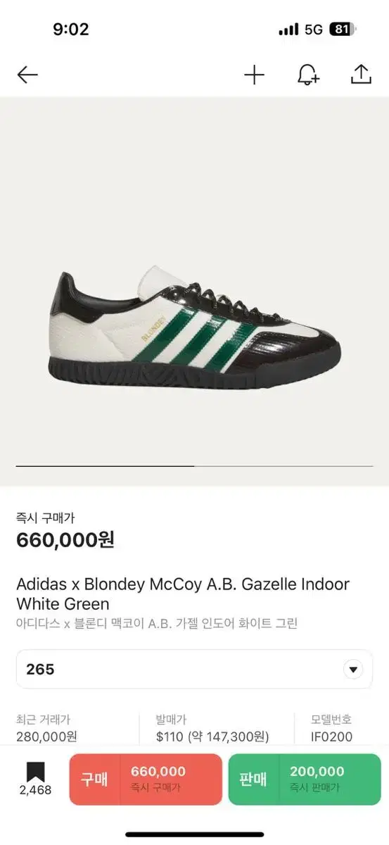Viewport: 389px width, 845px height.
Task: Tap the battery indicator showing 81
Action: (x=343, y=30)
